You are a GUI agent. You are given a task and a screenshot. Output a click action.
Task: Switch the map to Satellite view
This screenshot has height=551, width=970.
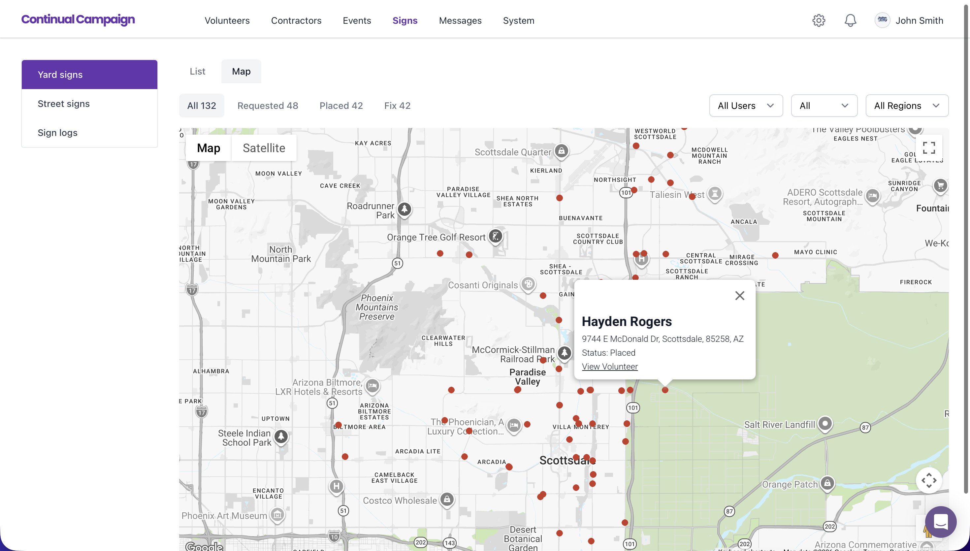pos(264,148)
